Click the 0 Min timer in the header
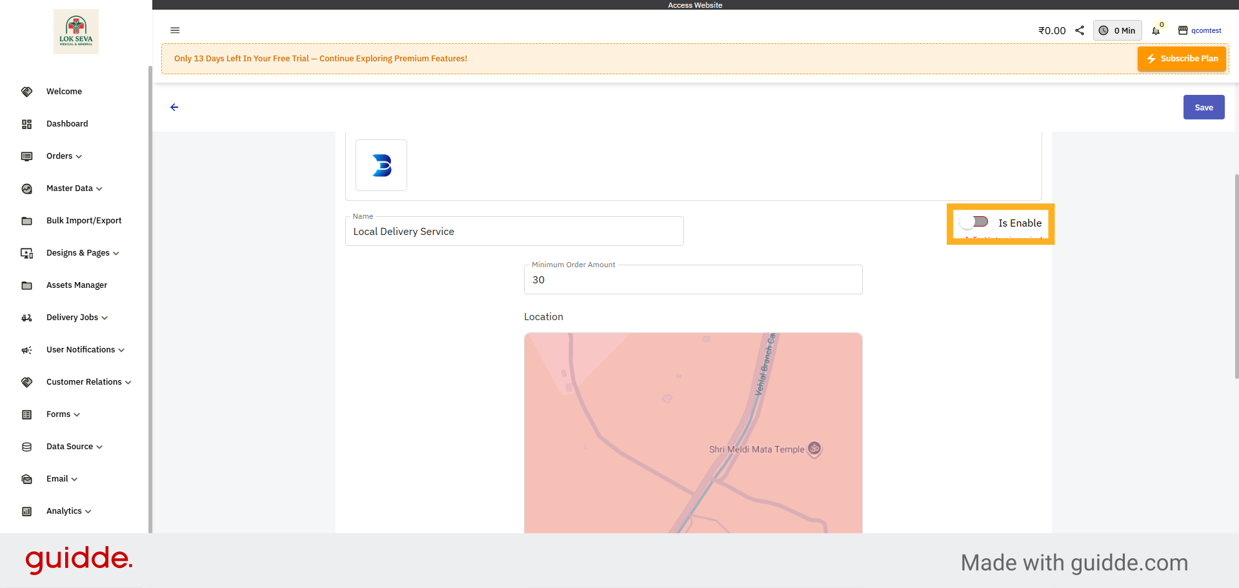 1117,30
